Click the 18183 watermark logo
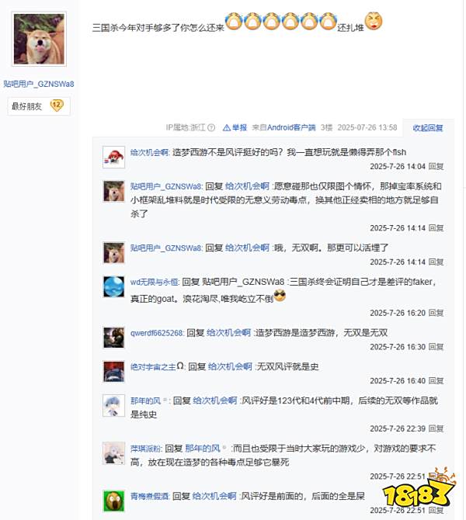The height and width of the screenshot is (520, 466). point(419,489)
